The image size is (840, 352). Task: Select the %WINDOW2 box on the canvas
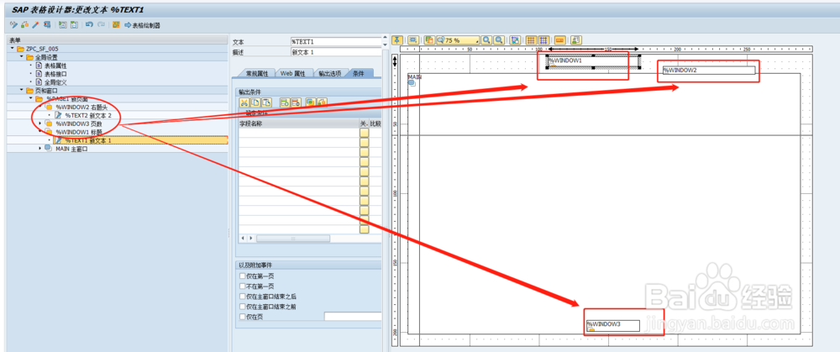(x=709, y=71)
